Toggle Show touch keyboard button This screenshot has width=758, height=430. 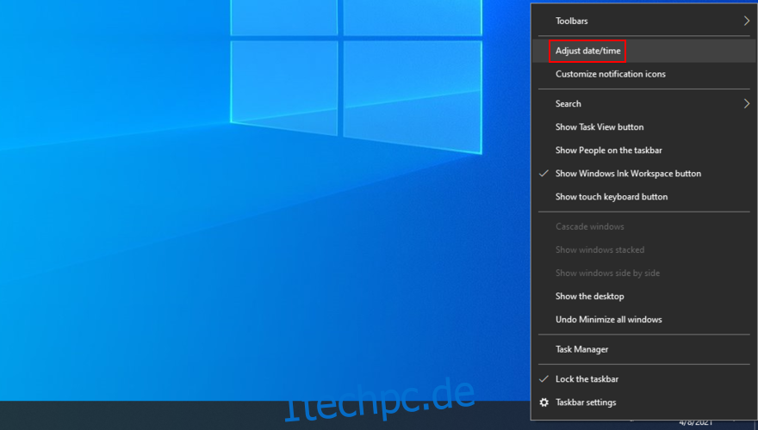[x=644, y=196]
